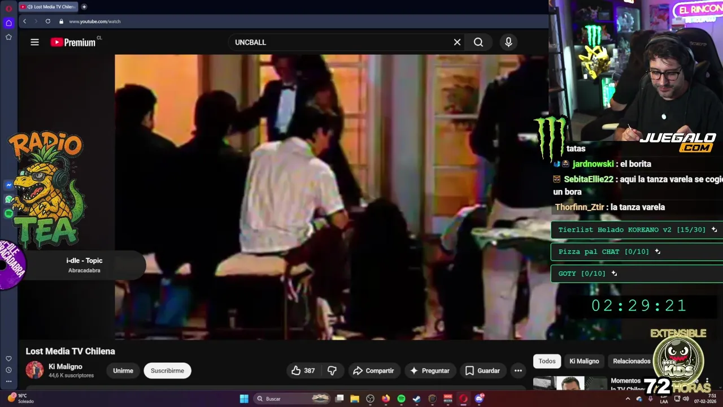Mute tab via speaker icon
The width and height of the screenshot is (723, 407).
29,7
